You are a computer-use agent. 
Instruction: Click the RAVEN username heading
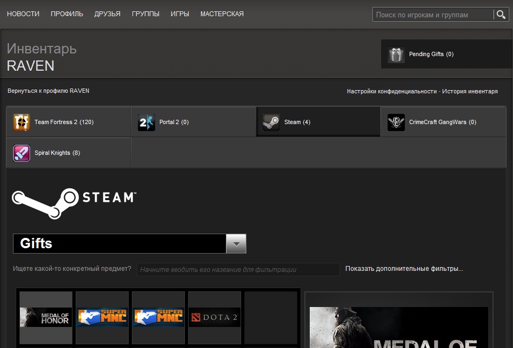click(x=30, y=66)
